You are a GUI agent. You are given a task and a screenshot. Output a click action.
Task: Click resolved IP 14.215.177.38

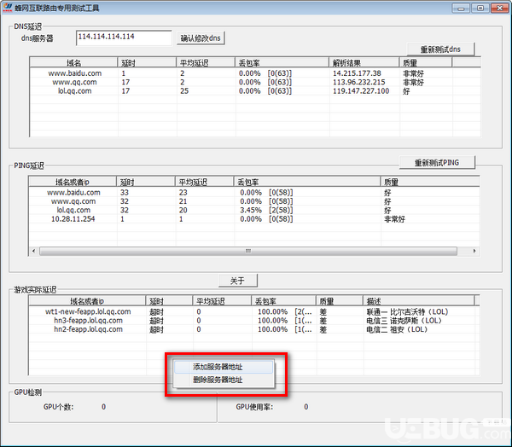pos(357,73)
